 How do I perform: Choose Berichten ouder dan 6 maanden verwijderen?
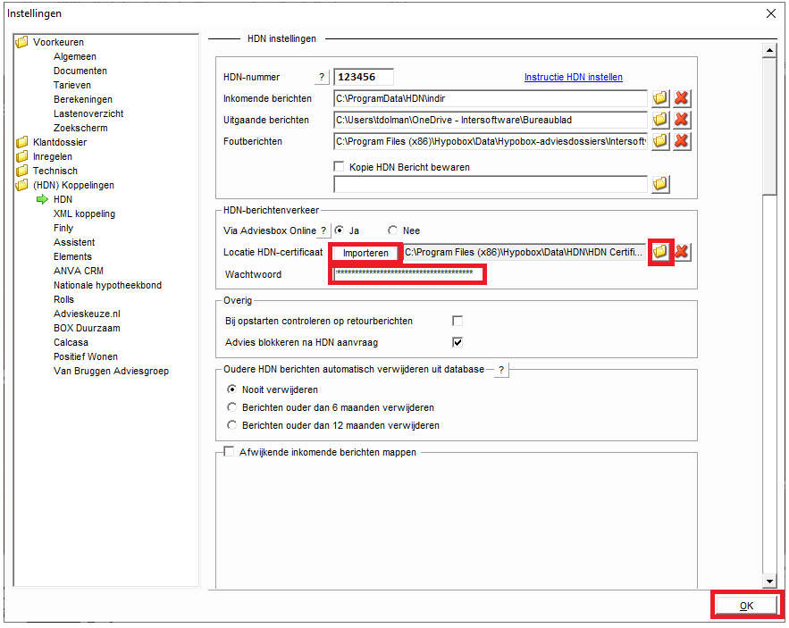(231, 407)
